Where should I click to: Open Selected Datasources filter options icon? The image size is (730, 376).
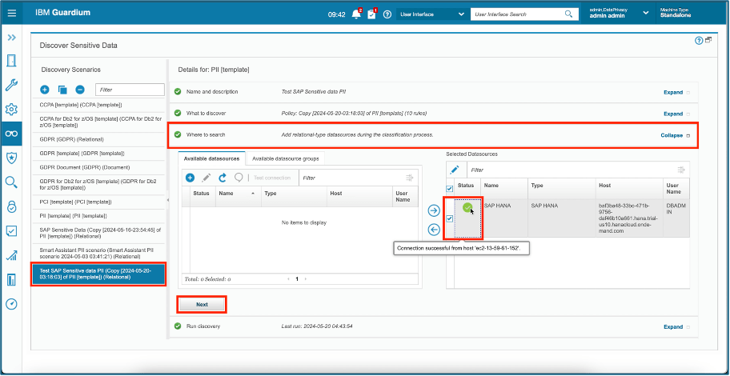(681, 170)
